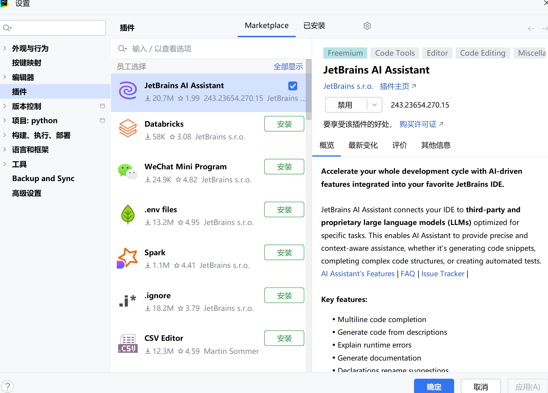The image size is (548, 393).
Task: Click the plugin list scrollbar thumb
Action: [x=309, y=89]
